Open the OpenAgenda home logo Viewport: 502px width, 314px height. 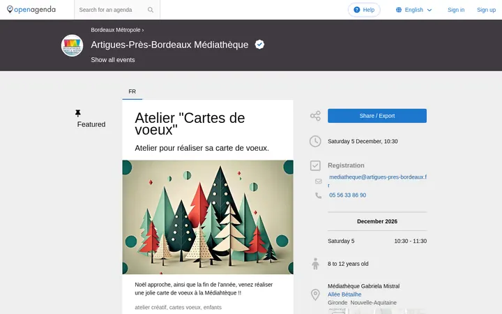point(31,10)
